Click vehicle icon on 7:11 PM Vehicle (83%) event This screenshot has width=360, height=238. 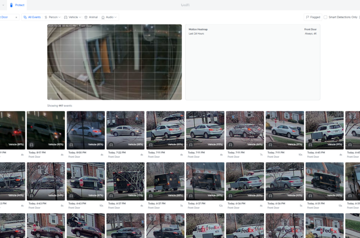tap(151, 144)
